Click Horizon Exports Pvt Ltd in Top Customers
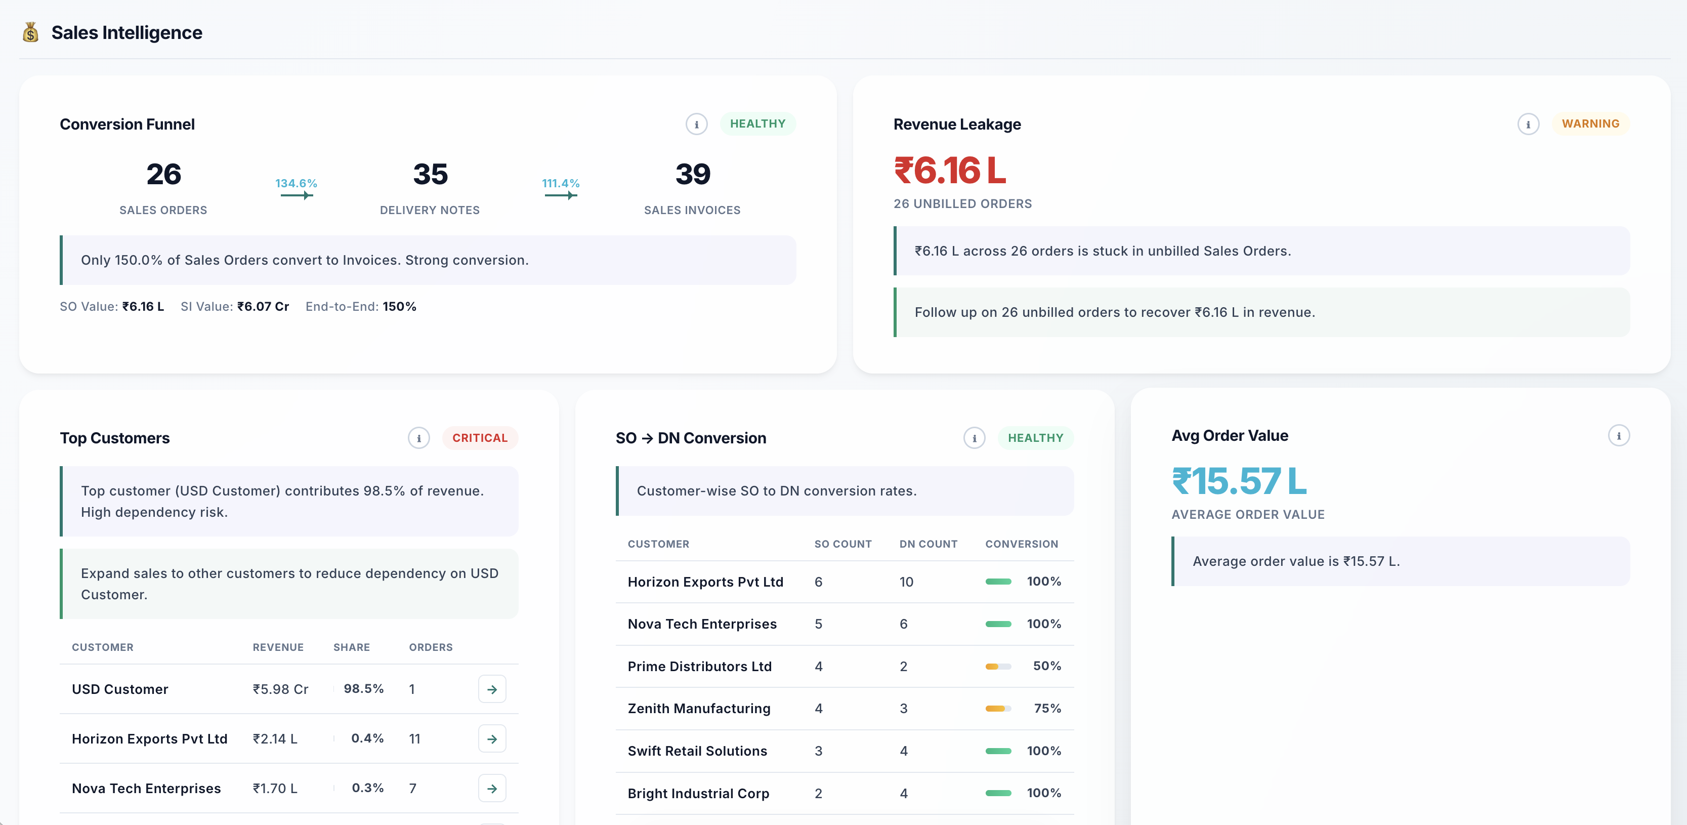Viewport: 1687px width, 825px height. click(x=149, y=738)
